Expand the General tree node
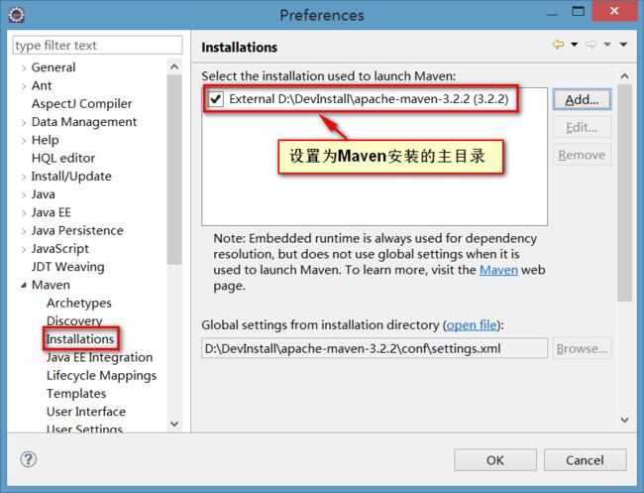This screenshot has width=644, height=493. [24, 67]
